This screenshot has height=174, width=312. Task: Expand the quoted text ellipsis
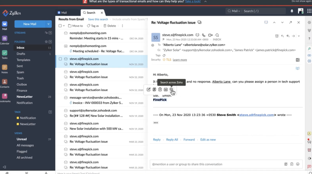(156, 123)
